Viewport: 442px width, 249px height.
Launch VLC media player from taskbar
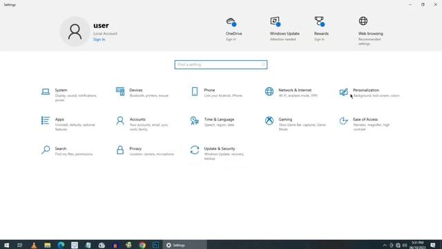(x=34, y=245)
